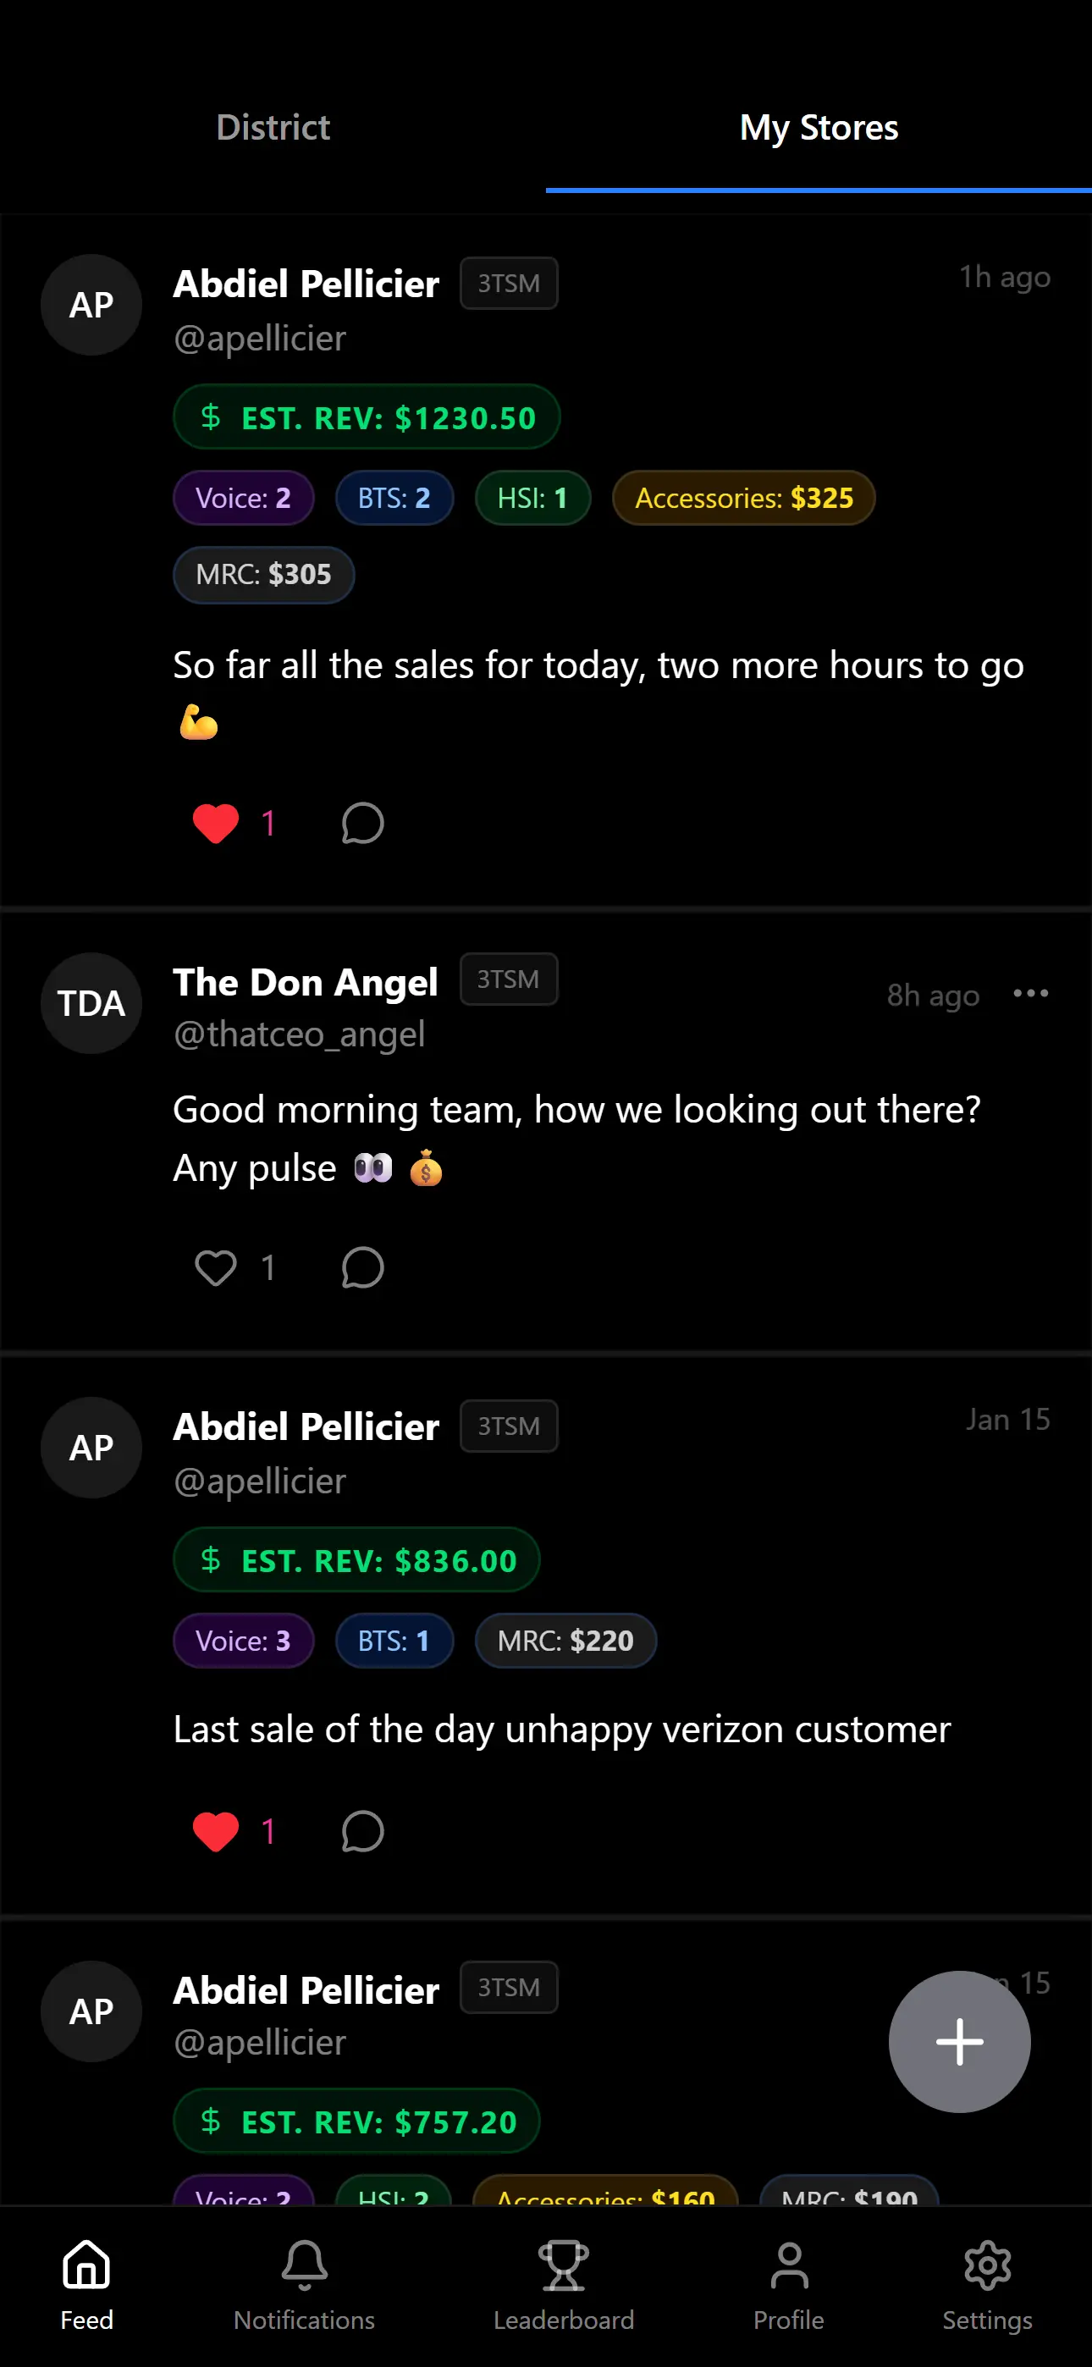Unlike the 'Last sale of the day' post
The image size is (1092, 2367).
pyautogui.click(x=216, y=1831)
